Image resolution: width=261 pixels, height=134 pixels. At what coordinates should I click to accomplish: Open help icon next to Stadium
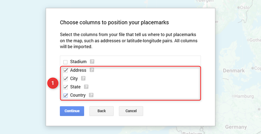(92, 61)
